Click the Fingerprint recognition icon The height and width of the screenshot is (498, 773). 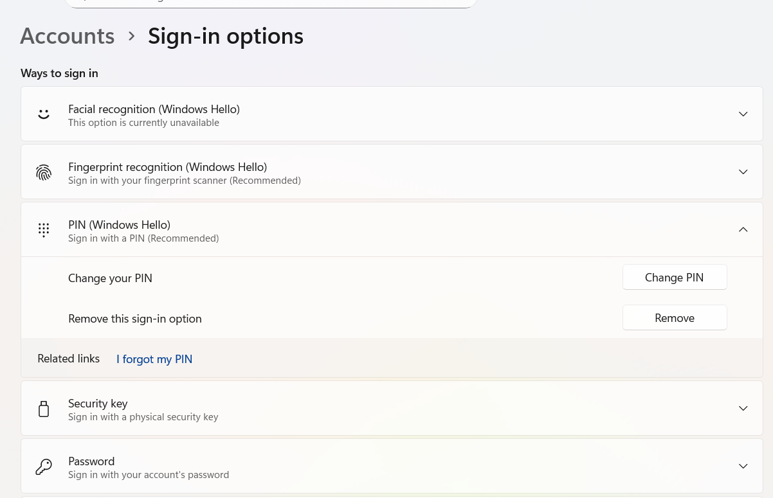44,172
